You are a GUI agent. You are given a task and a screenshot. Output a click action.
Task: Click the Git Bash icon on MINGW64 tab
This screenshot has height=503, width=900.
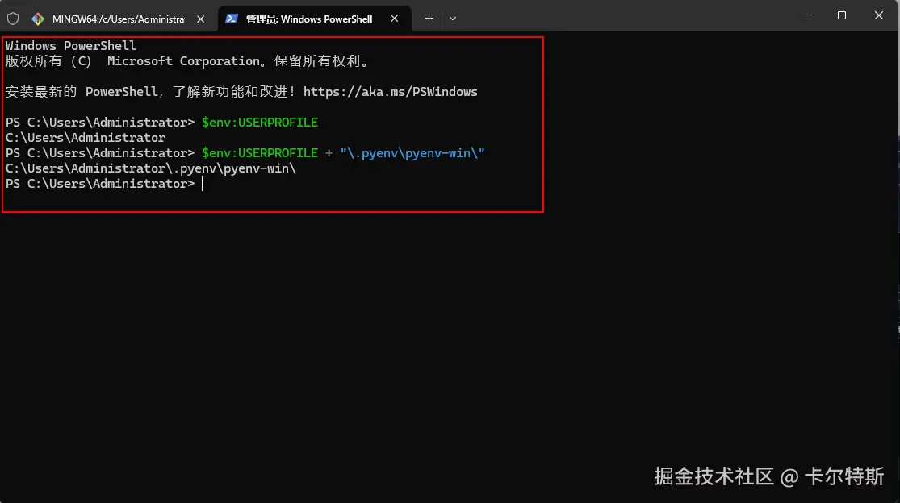[x=38, y=19]
